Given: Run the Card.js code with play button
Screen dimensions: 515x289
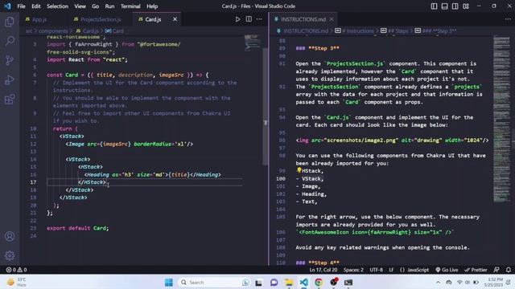Looking at the screenshot, I should click(237, 19).
